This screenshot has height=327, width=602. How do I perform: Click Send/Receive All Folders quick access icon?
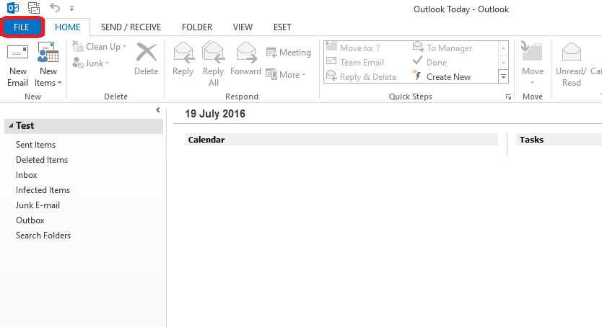34,8
